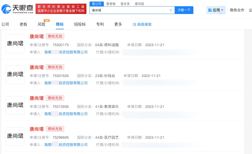
Task: Open trademark thumbnail for registration 75301626
Action: pyautogui.click(x=15, y=74)
